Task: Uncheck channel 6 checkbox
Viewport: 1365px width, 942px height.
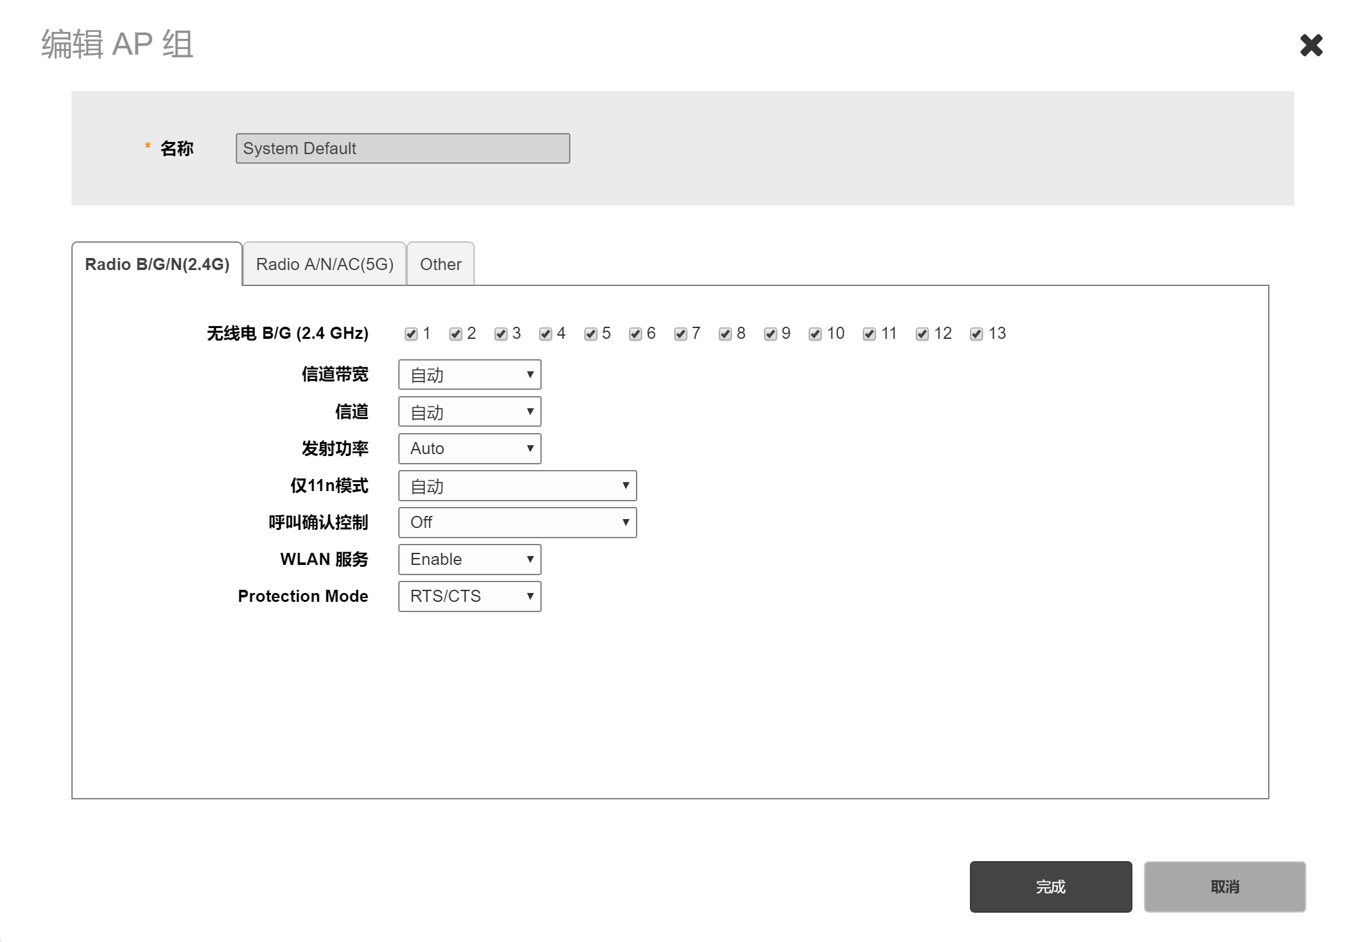Action: [x=635, y=334]
